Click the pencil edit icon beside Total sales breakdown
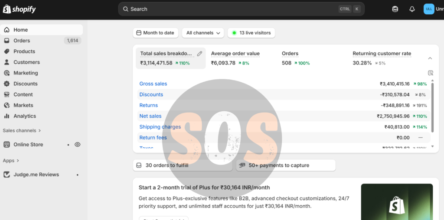Image resolution: width=444 pixels, height=220 pixels. pyautogui.click(x=199, y=53)
